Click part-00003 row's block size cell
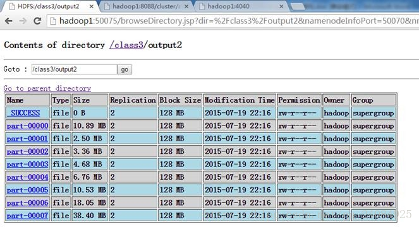 click(x=180, y=164)
